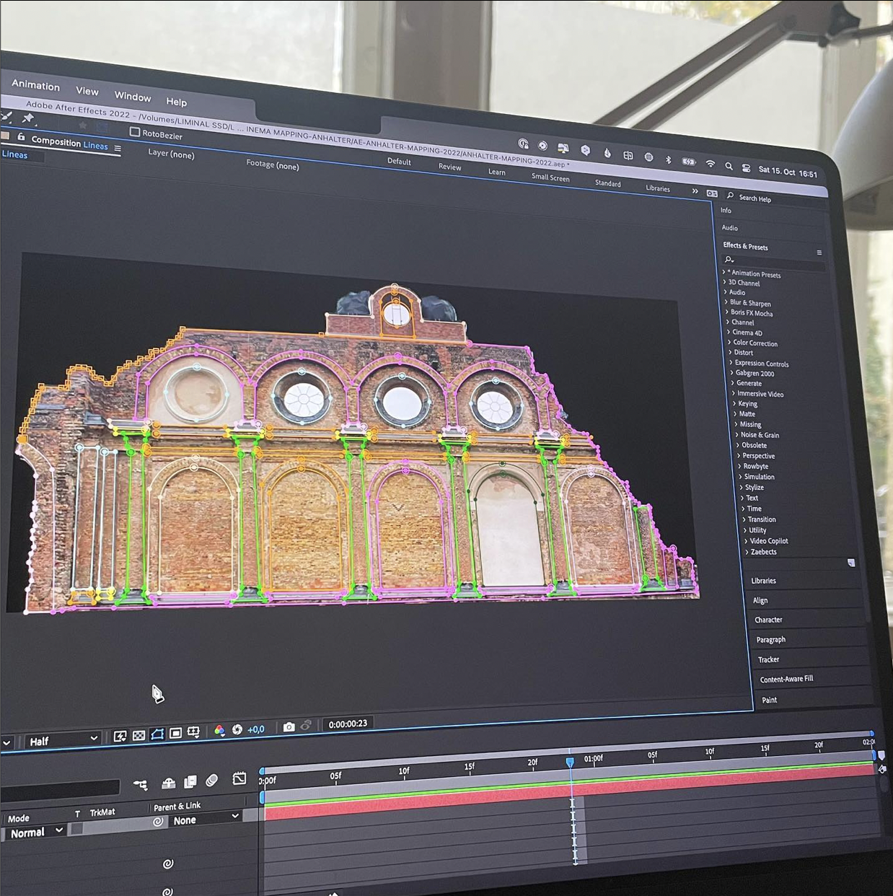This screenshot has height=896, width=893.
Task: Click the Fast Previews icon
Action: [120, 736]
